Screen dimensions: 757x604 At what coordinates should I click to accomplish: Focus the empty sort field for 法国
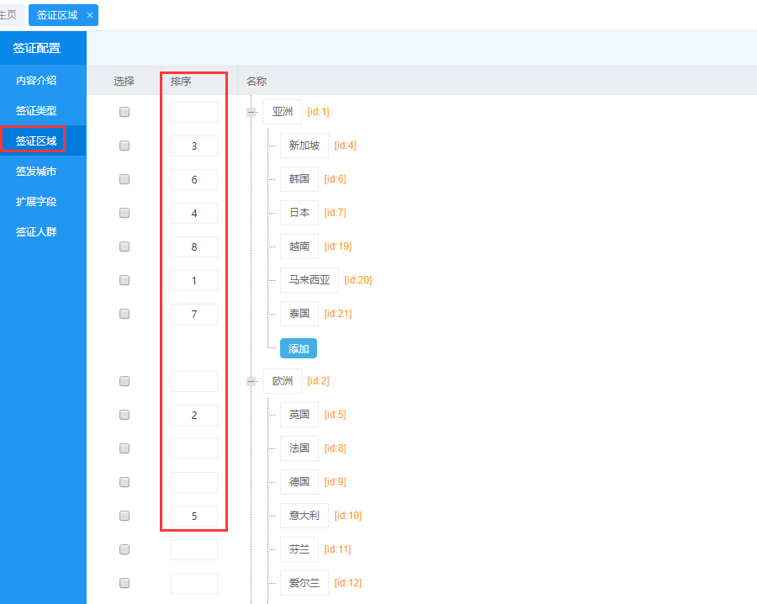click(x=194, y=448)
